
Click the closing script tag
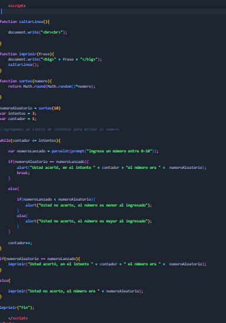[x=18, y=318]
